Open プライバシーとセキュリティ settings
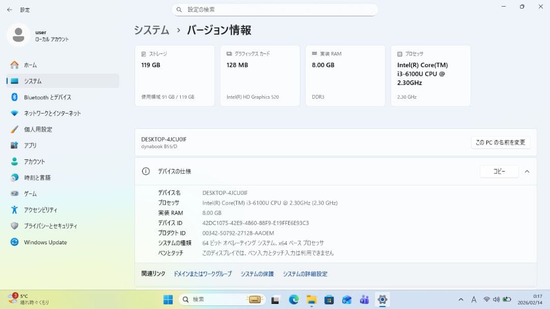Image resolution: width=550 pixels, height=309 pixels. pyautogui.click(x=50, y=226)
